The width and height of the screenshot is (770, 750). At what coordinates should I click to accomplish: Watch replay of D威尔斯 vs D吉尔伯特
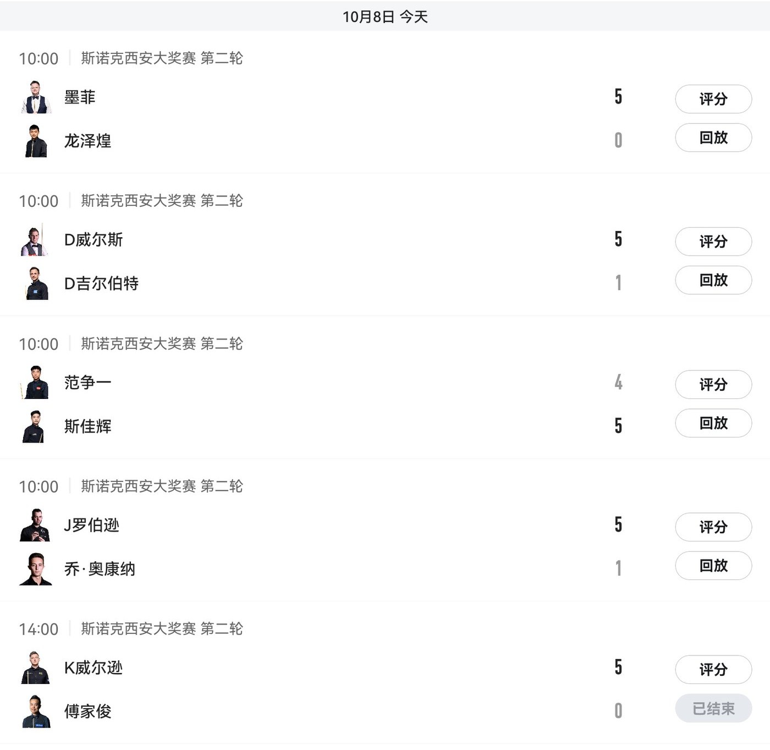click(x=713, y=280)
